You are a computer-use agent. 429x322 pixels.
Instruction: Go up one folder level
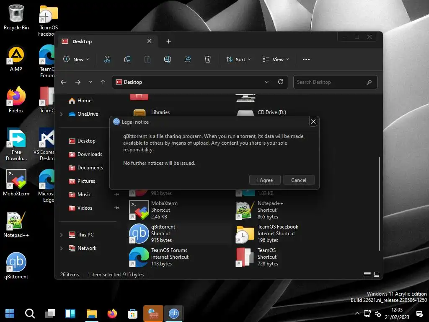[x=103, y=82]
